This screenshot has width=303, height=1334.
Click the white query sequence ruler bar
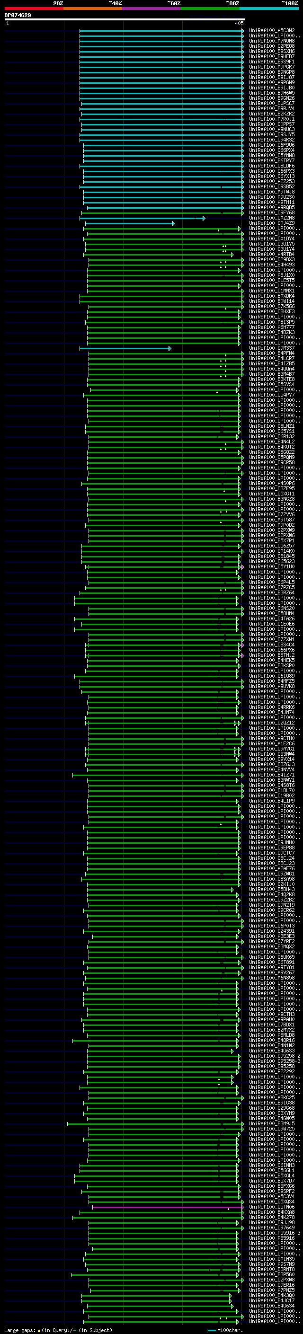click(x=125, y=20)
